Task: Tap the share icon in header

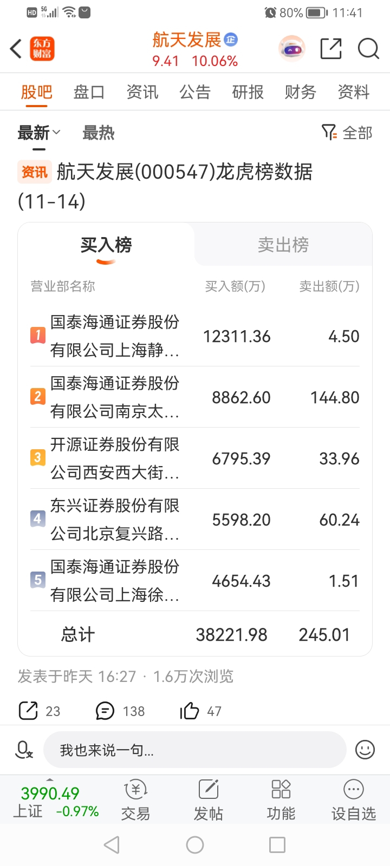Action: (331, 49)
